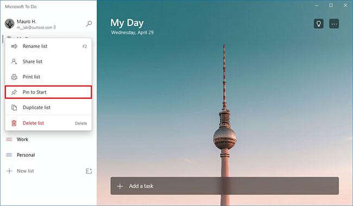Click the Microsoft To Do title text
Viewport: 353px width, 206px height.
point(21,7)
